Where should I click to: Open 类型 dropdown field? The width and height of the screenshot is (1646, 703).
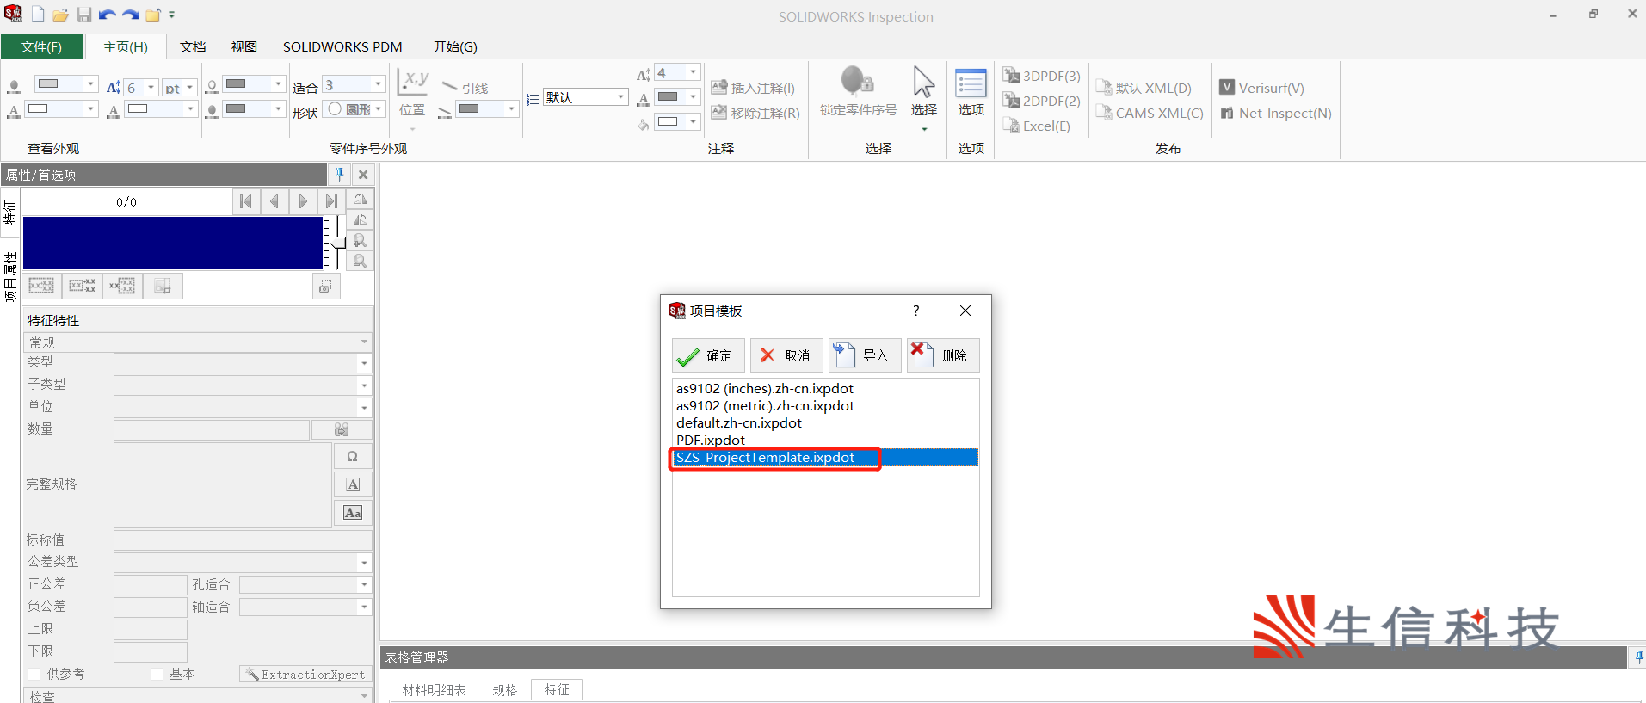tap(242, 363)
